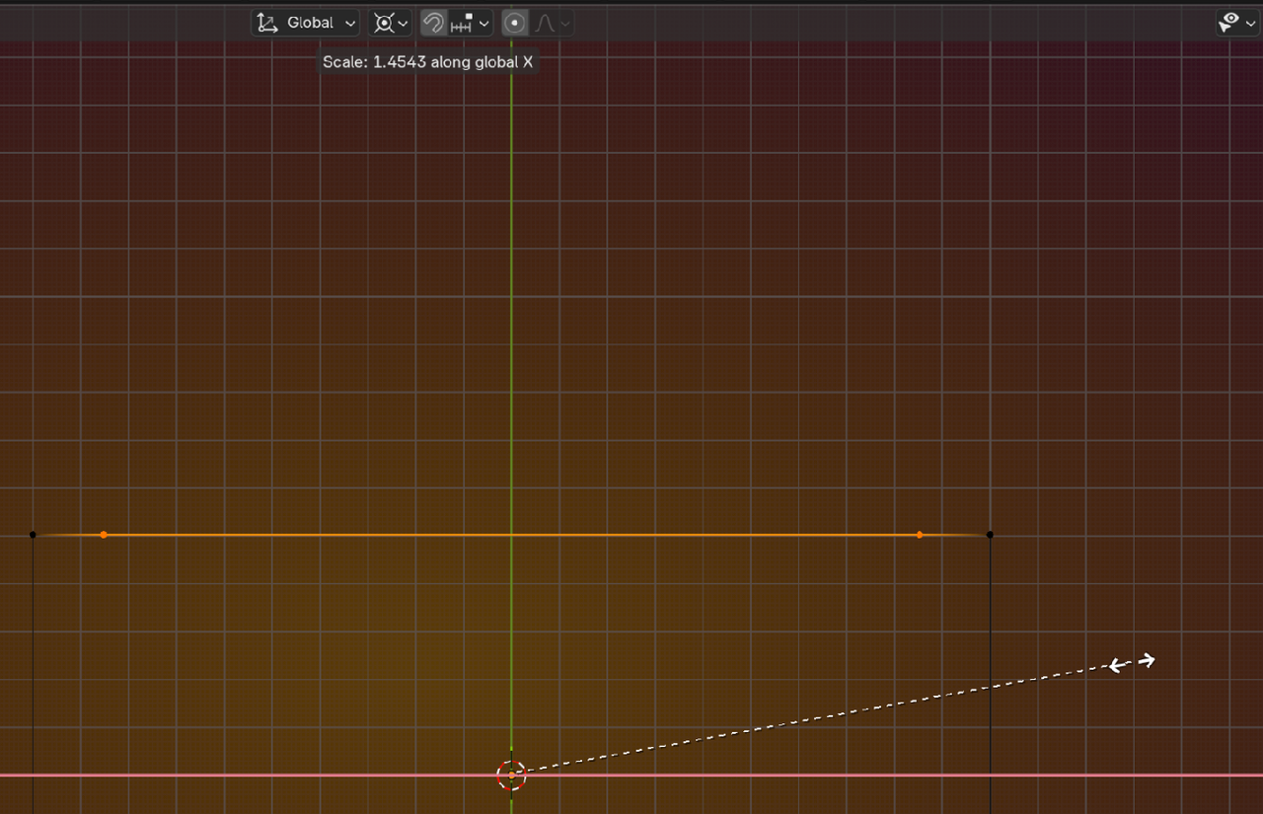Open the visibility options chevron at top right
1263x814 pixels.
click(1250, 24)
